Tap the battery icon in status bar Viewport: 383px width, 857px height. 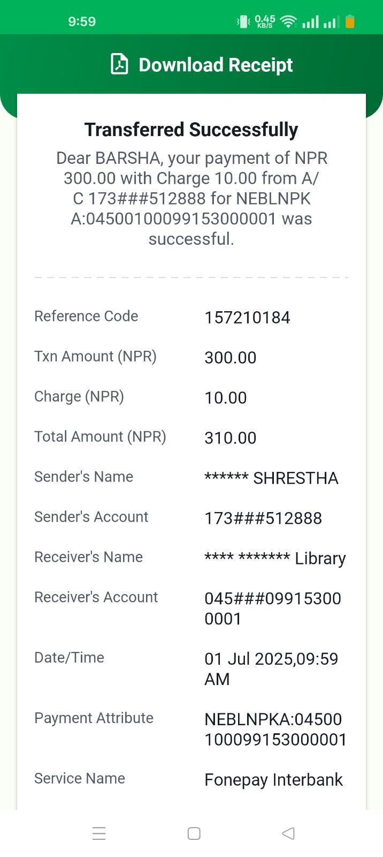click(350, 21)
